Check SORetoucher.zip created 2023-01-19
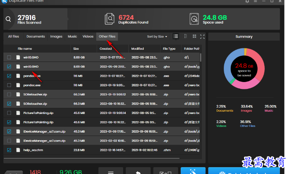The height and width of the screenshot is (174, 289). click(9, 94)
